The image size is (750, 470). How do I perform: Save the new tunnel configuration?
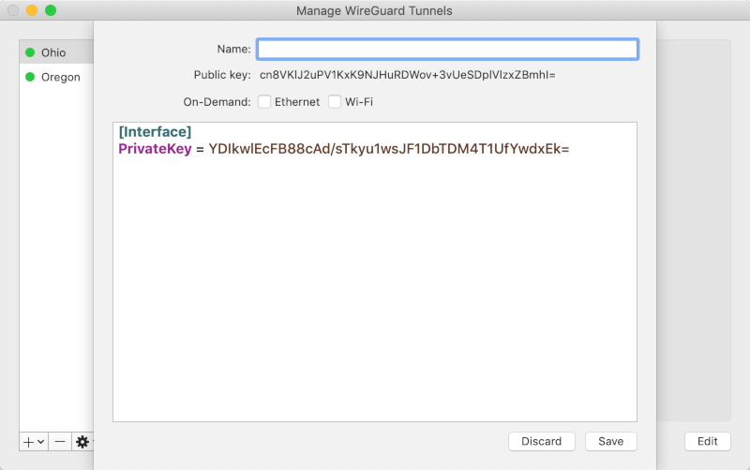coord(611,441)
